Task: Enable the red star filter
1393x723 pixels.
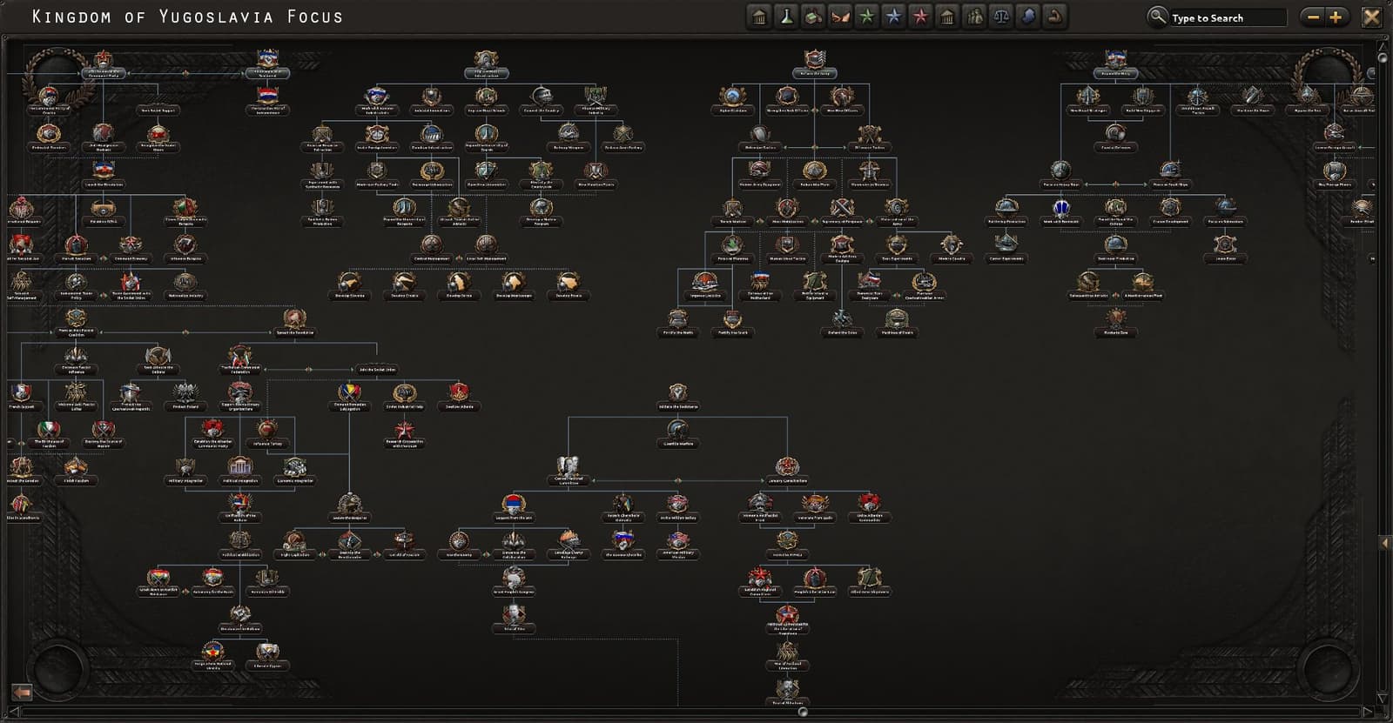Action: pos(920,17)
